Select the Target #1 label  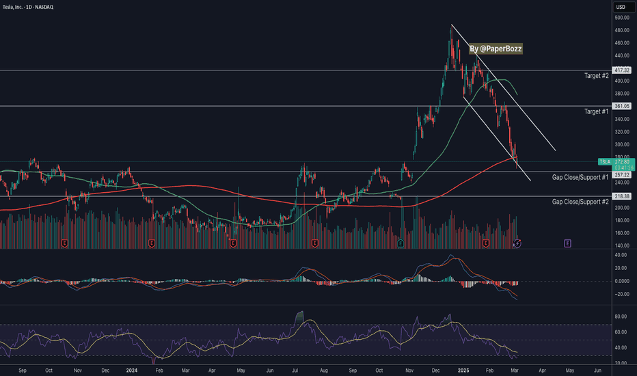point(597,111)
